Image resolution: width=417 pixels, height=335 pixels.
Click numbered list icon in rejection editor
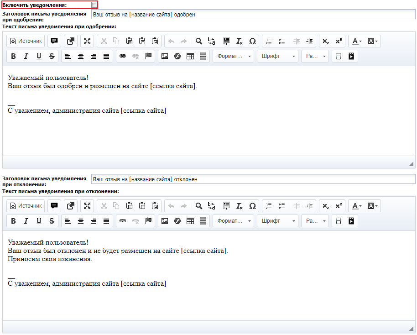pos(269,206)
